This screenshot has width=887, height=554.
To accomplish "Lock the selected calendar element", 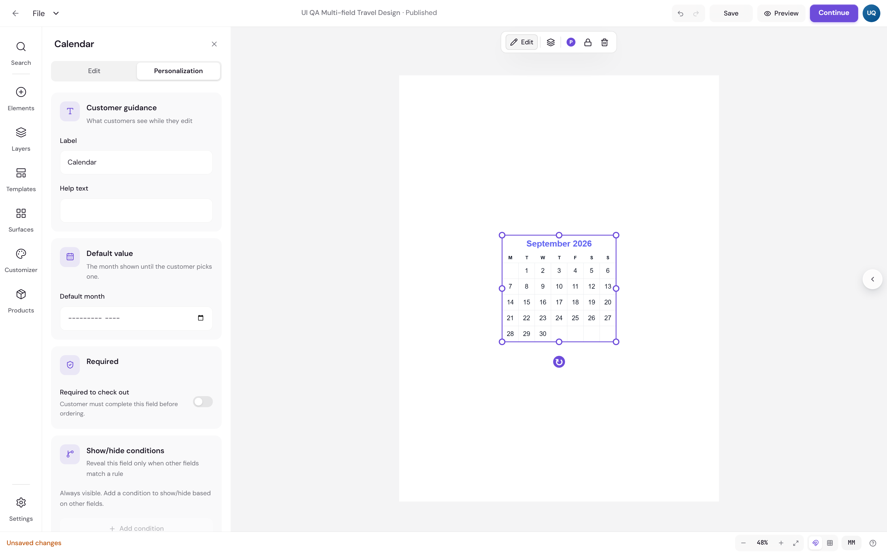I will [x=588, y=42].
